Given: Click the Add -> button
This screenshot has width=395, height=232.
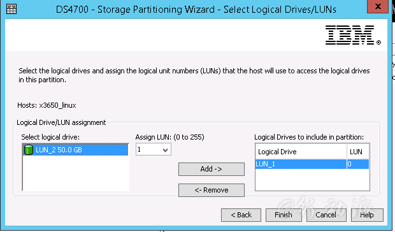Looking at the screenshot, I should 212,169.
